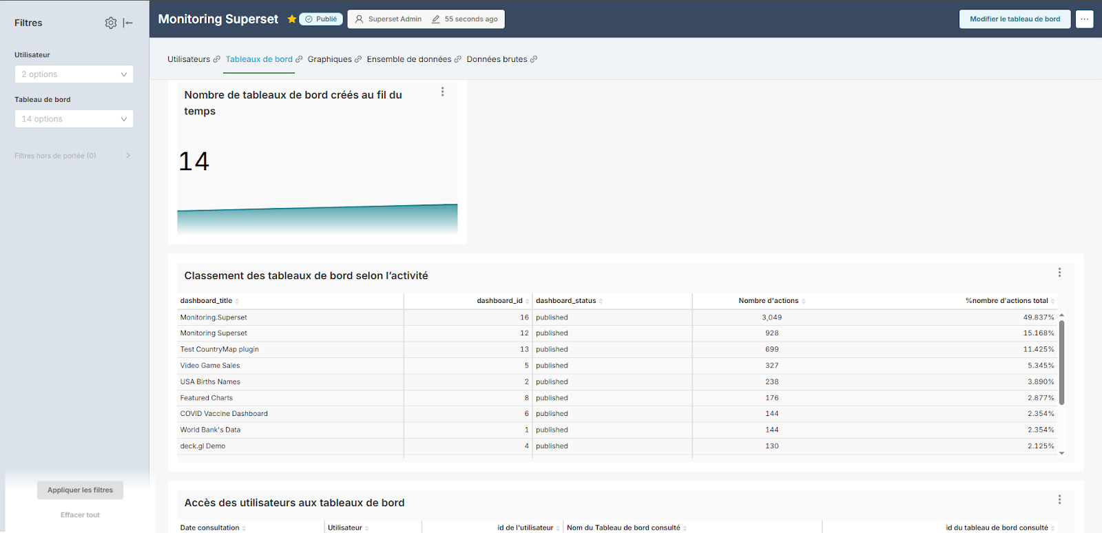Click Appliquer les filtres button
The image size is (1102, 533).
click(x=80, y=490)
